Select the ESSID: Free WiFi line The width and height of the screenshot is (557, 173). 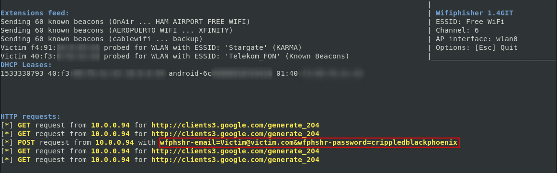[470, 22]
